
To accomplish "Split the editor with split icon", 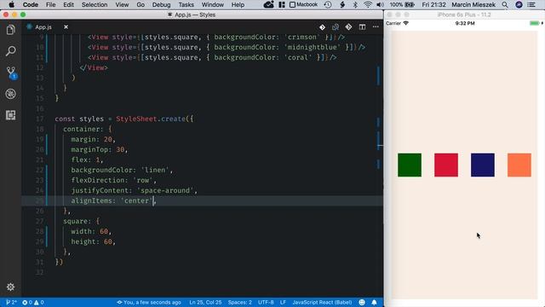I will point(362,27).
